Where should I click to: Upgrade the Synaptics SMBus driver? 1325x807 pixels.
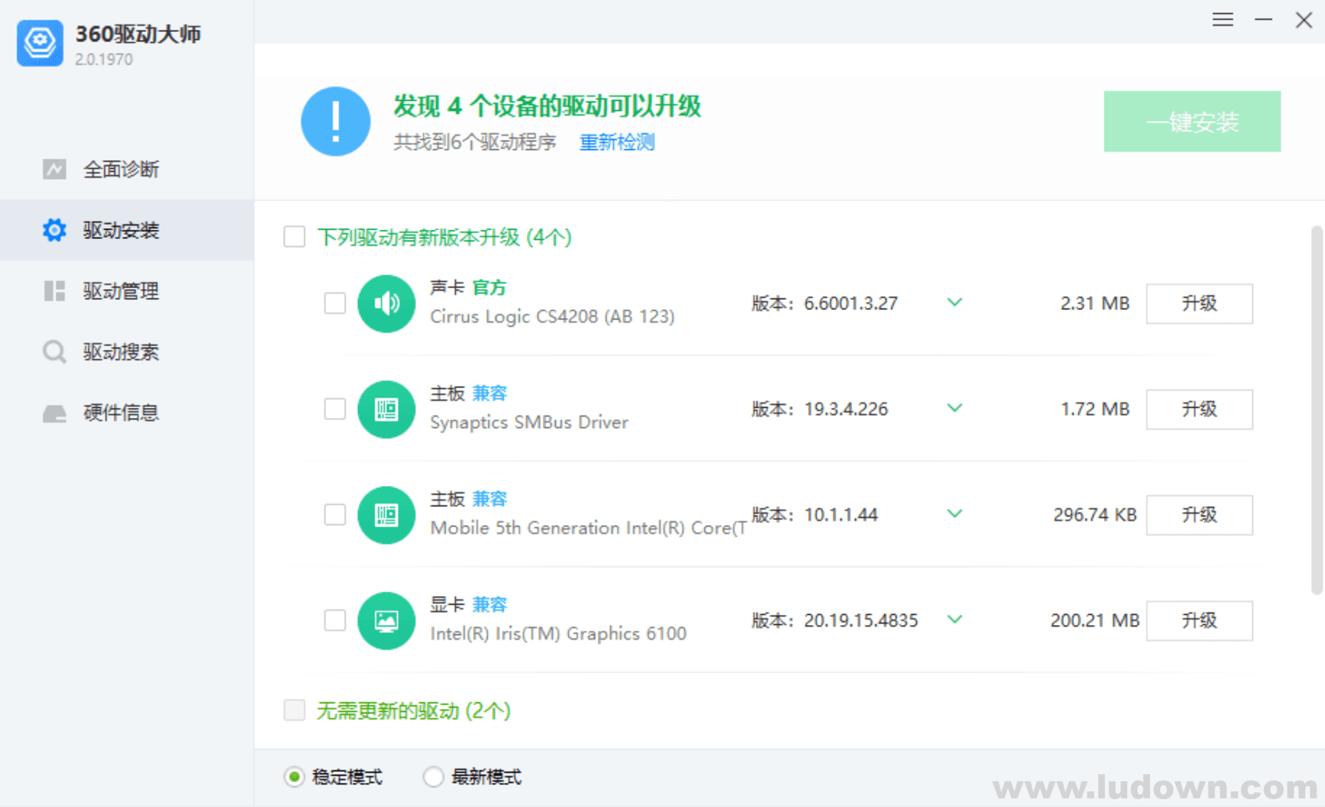(x=1199, y=409)
